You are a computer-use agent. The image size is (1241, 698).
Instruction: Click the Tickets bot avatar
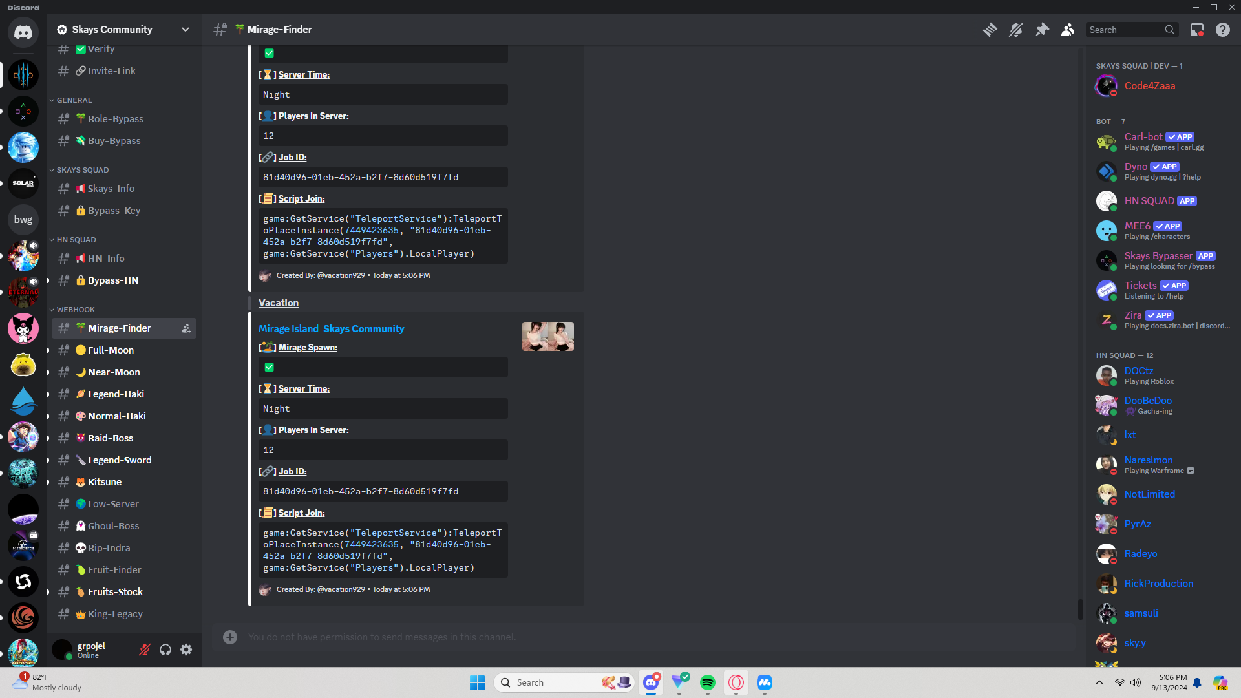coord(1106,290)
